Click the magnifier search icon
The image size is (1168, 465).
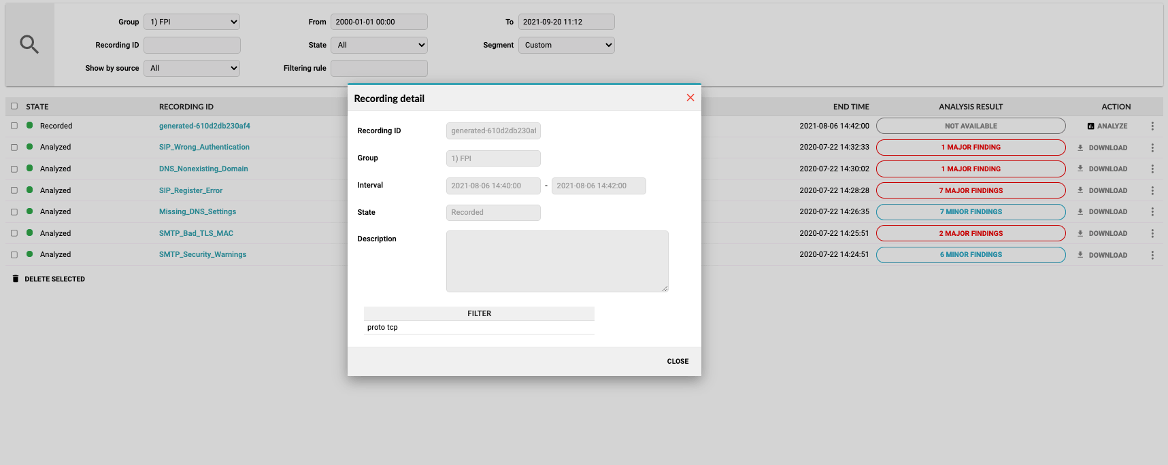[x=29, y=45]
